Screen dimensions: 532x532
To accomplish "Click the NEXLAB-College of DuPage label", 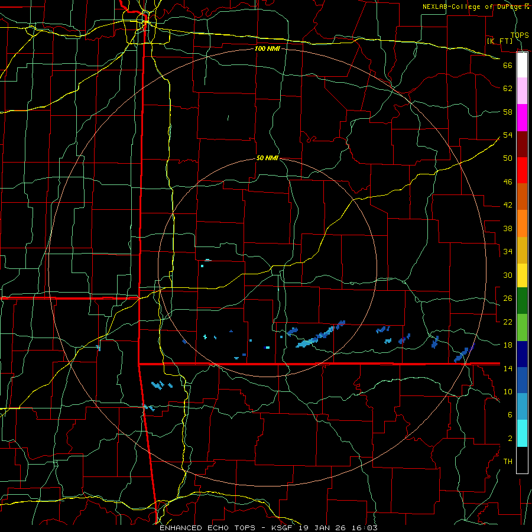I will click(x=472, y=7).
